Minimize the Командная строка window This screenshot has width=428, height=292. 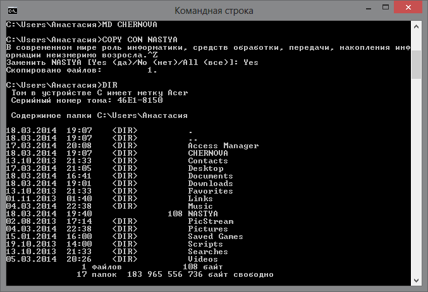(369, 8)
